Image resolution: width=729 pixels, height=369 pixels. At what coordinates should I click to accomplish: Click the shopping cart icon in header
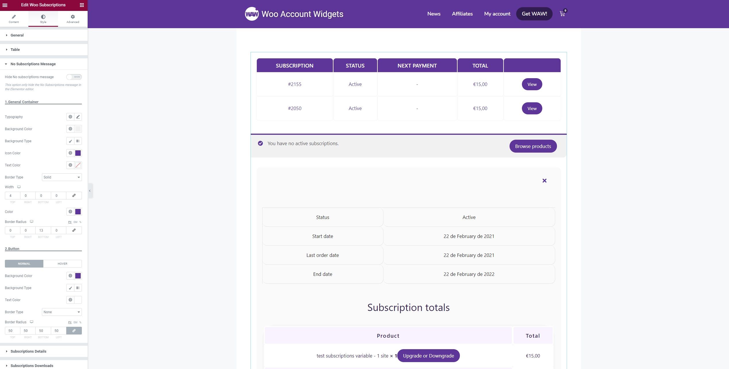562,14
